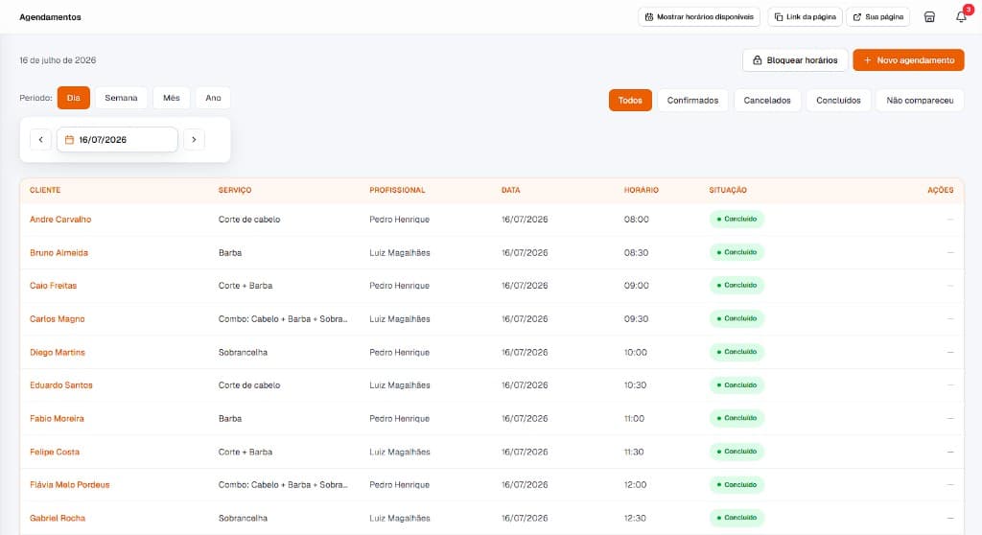The width and height of the screenshot is (982, 535).
Task: Click Luiz Magalhães in Bruno Almeida row
Action: pyautogui.click(x=400, y=252)
